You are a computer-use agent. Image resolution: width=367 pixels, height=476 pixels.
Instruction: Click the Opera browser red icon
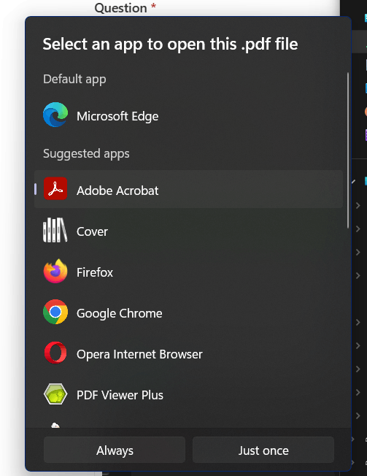pos(55,353)
